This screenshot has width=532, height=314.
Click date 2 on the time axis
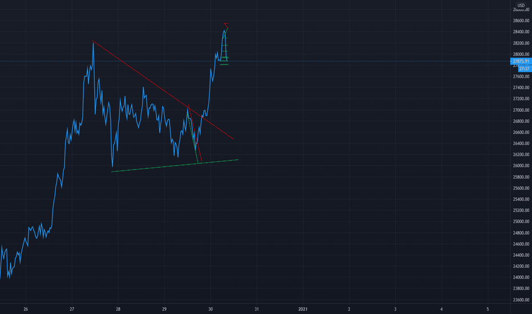(349, 309)
